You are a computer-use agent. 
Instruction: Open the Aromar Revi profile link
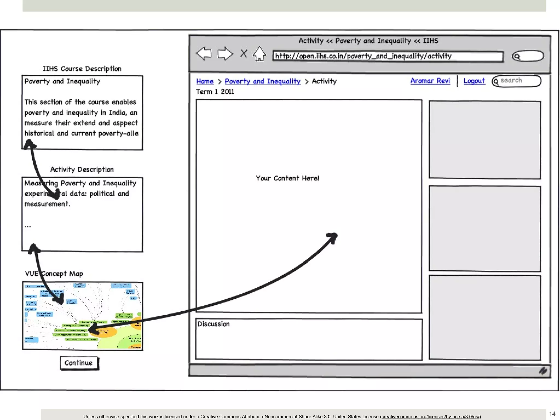click(430, 81)
